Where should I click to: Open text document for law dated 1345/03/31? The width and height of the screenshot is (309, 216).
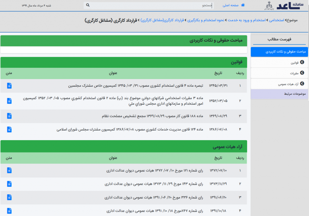pyautogui.click(x=9, y=86)
